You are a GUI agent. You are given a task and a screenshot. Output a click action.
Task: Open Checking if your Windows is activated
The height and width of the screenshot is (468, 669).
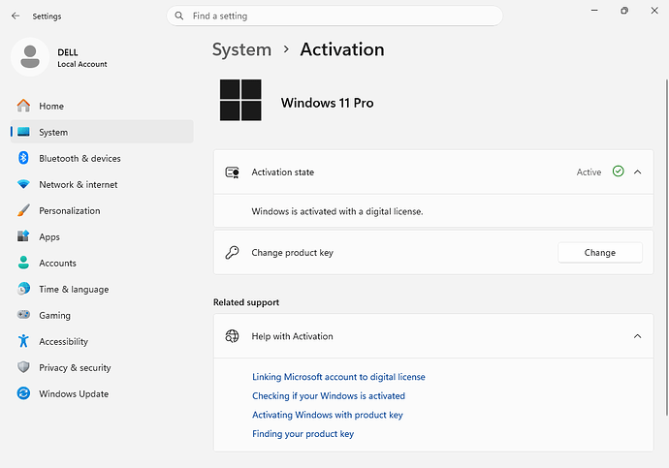pyautogui.click(x=329, y=395)
